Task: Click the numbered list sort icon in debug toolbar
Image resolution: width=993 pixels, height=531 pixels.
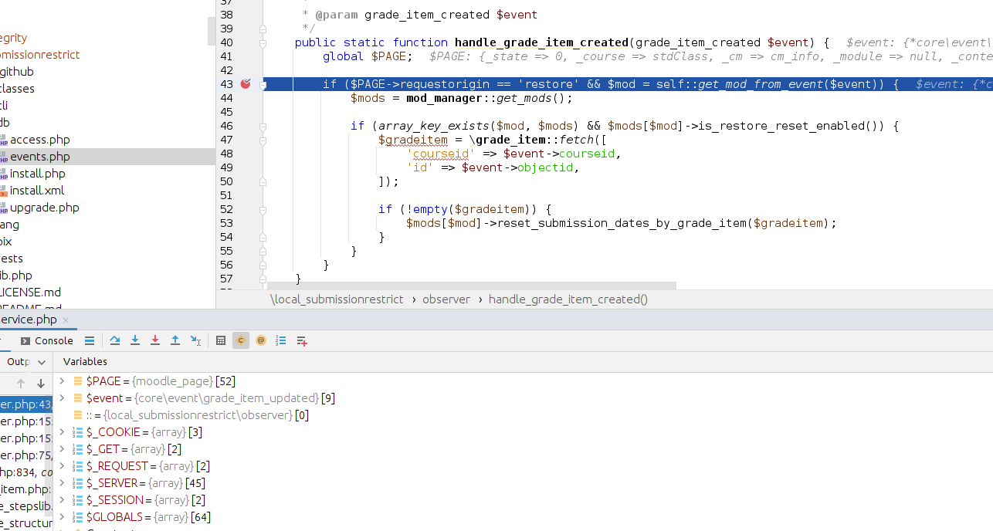Action: coord(281,340)
